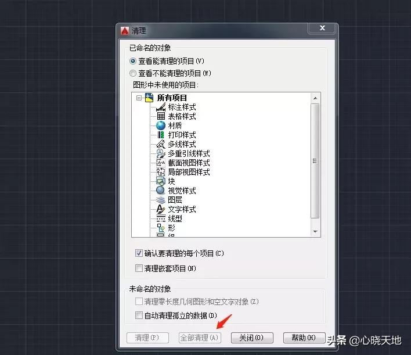Viewport: 411px width, 355px height.
Task: Select 表格样式 tree item label
Action: click(x=182, y=116)
